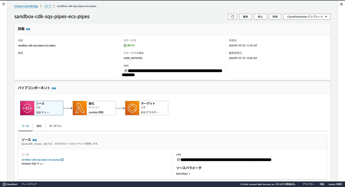Copy the pipe ARN with copy icon
345x187 pixels.
tap(126, 70)
